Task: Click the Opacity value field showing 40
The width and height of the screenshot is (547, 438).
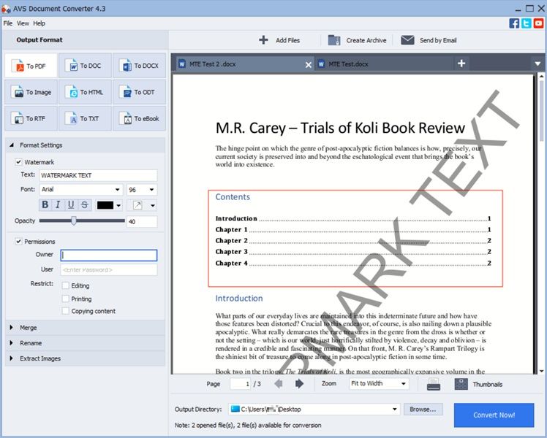Action: (142, 221)
